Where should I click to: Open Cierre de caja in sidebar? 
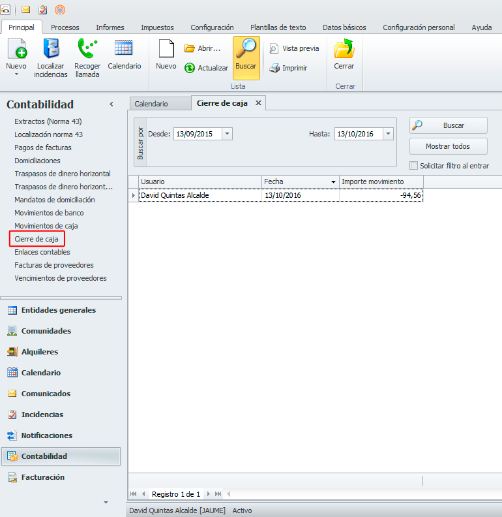click(37, 239)
